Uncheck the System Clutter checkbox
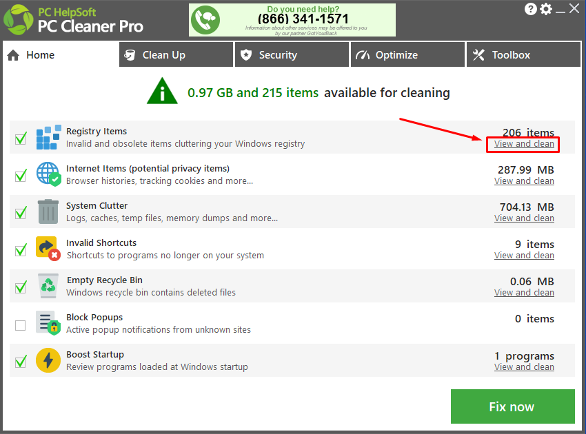Image resolution: width=586 pixels, height=434 pixels. click(x=21, y=213)
